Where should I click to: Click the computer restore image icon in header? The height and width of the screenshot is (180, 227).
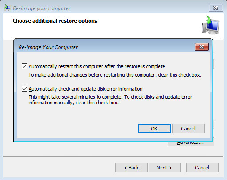pos(211,25)
